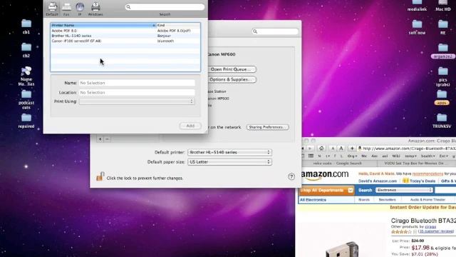Viewport: 456px width, 257px height.
Task: Click All Electronics tab on Amazon
Action: (313, 200)
